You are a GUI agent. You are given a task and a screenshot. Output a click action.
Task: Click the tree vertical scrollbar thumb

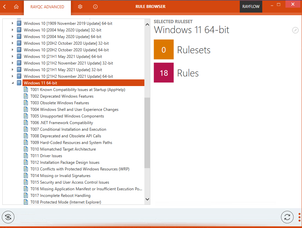click(147, 133)
